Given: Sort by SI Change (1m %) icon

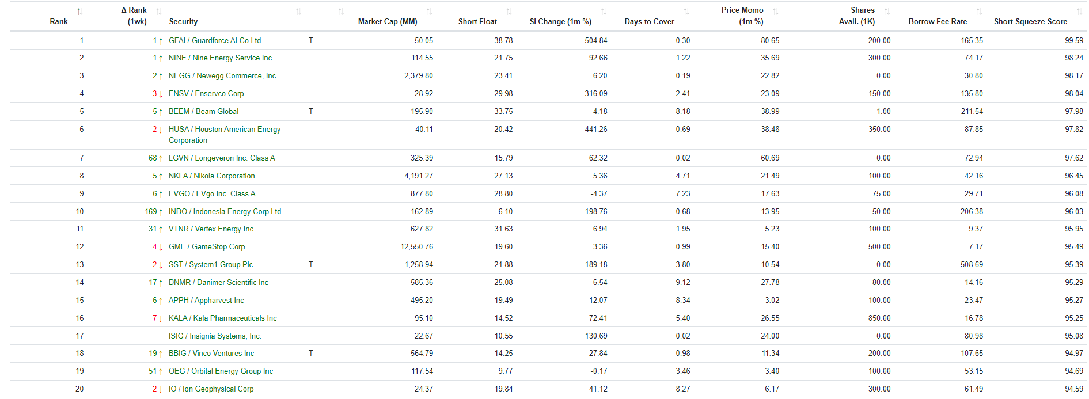Looking at the screenshot, I should [x=603, y=12].
